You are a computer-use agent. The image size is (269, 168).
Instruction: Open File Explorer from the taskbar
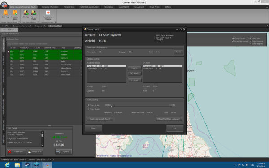point(17,165)
